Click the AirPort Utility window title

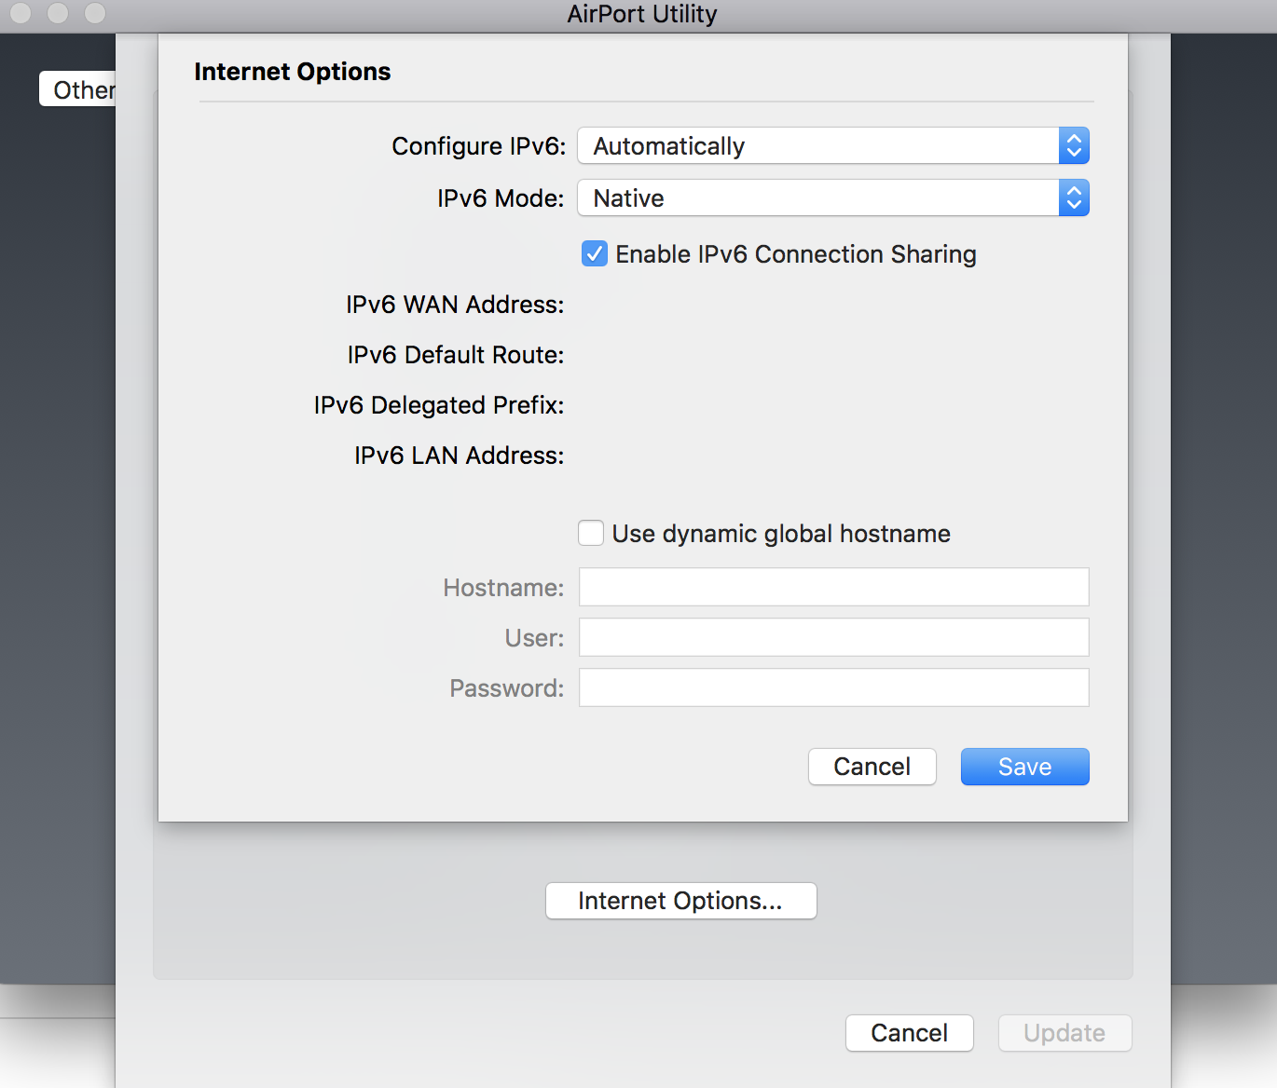pos(642,14)
